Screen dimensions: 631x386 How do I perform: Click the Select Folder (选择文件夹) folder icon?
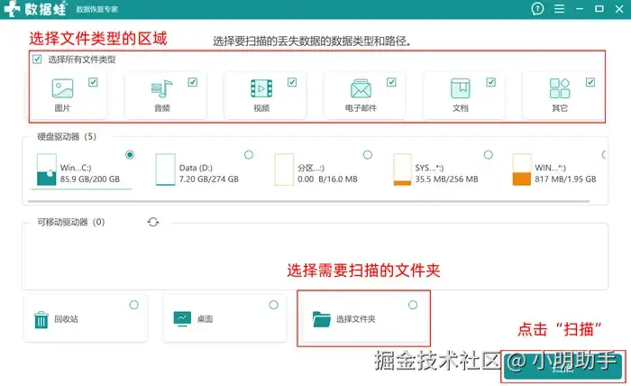(x=322, y=319)
